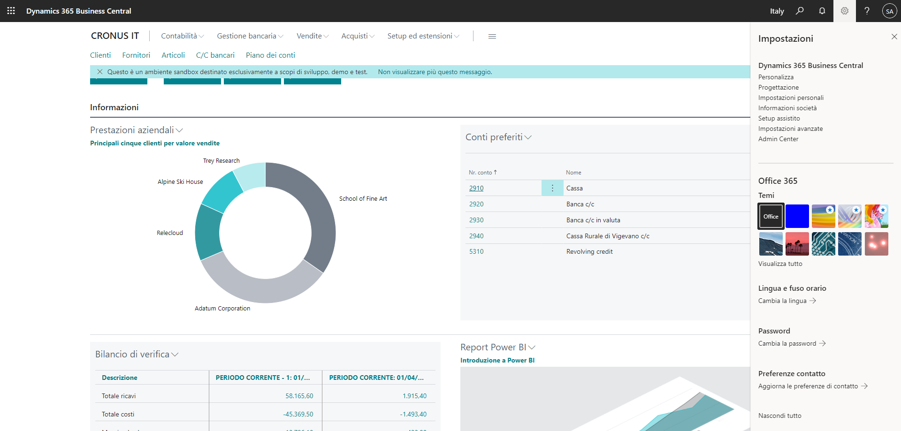901x431 pixels.
Task: Dismiss the sandbox notification with X icon
Action: click(100, 72)
